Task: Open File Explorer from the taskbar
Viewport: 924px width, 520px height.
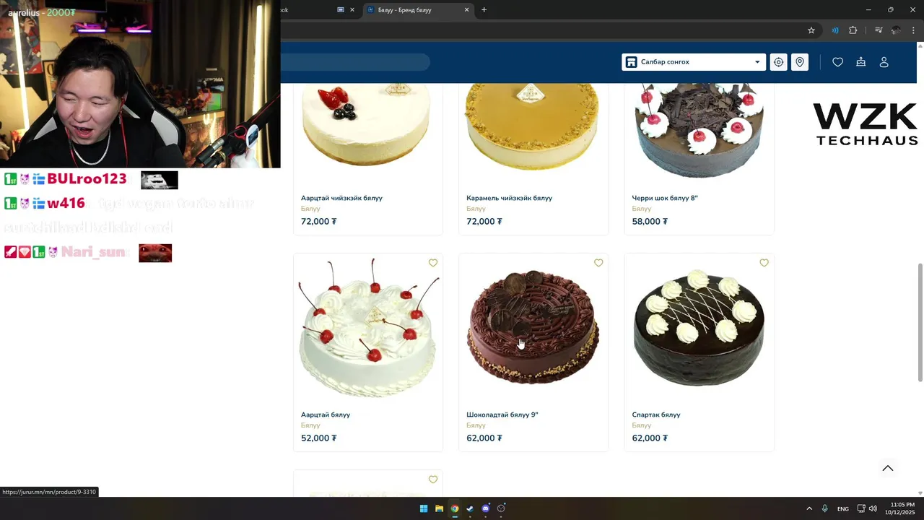Action: [439, 508]
